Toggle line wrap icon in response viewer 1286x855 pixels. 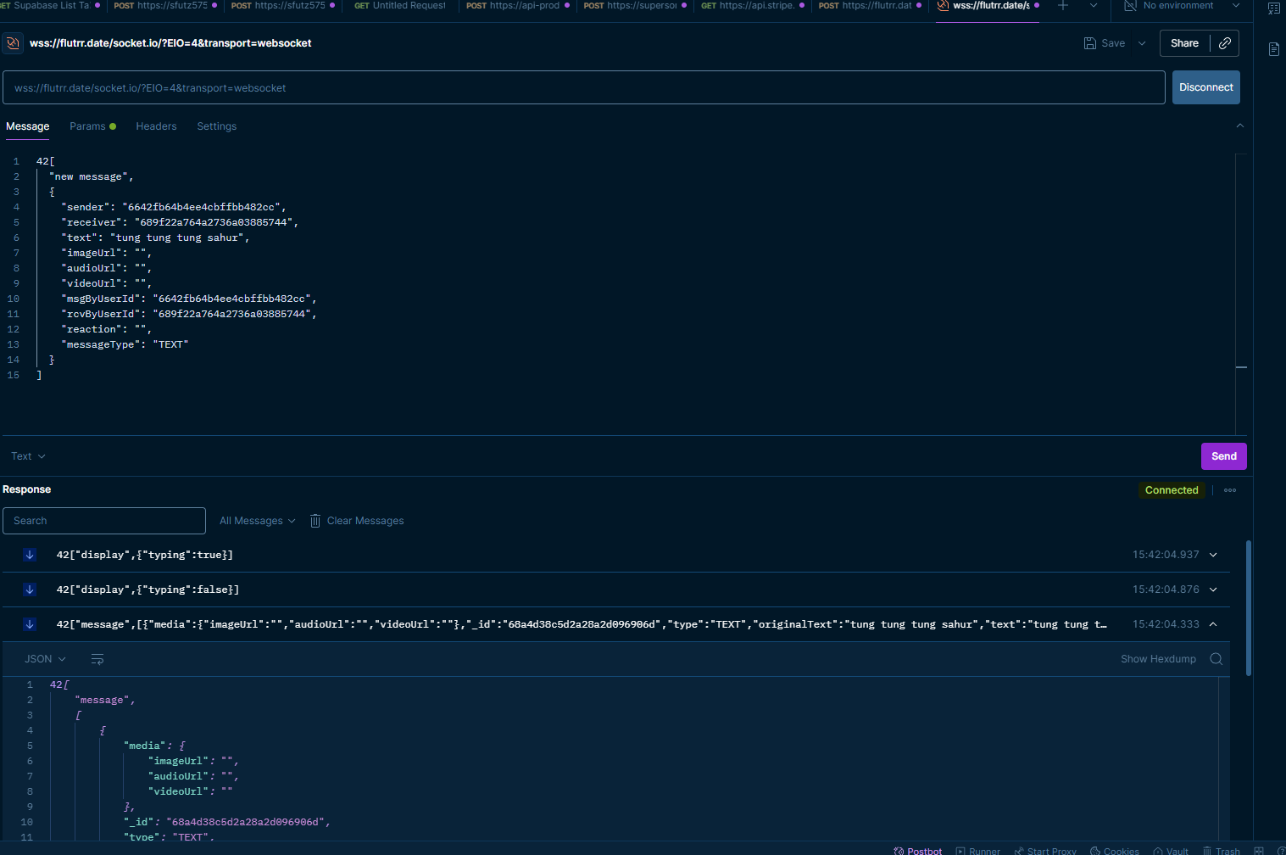click(x=97, y=659)
